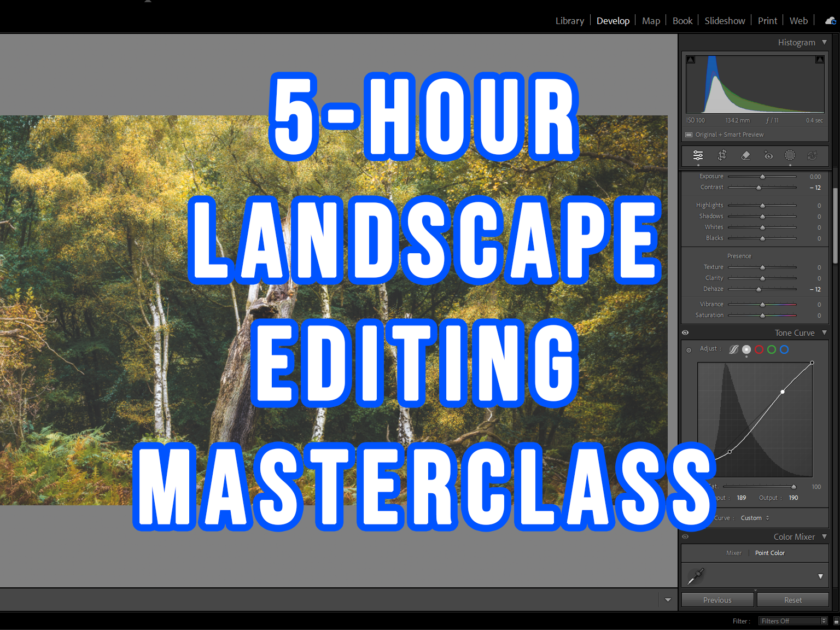The width and height of the screenshot is (840, 630).
Task: Switch to the parametric curve icon
Action: coord(733,349)
